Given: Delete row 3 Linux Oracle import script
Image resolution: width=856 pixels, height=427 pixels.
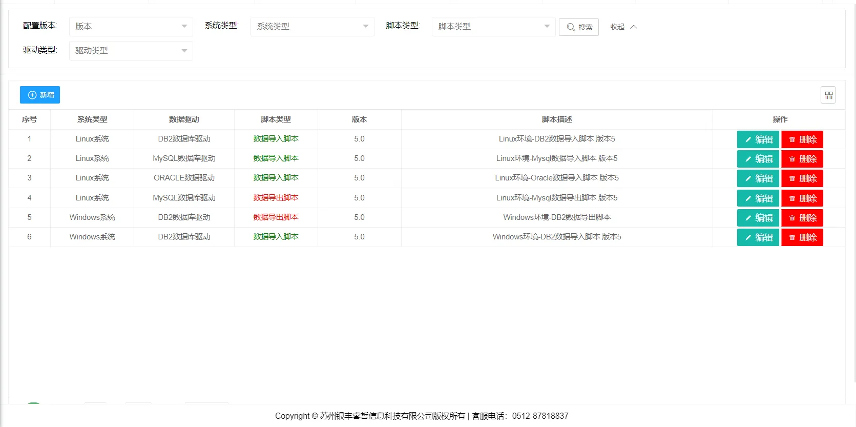Looking at the screenshot, I should (802, 178).
